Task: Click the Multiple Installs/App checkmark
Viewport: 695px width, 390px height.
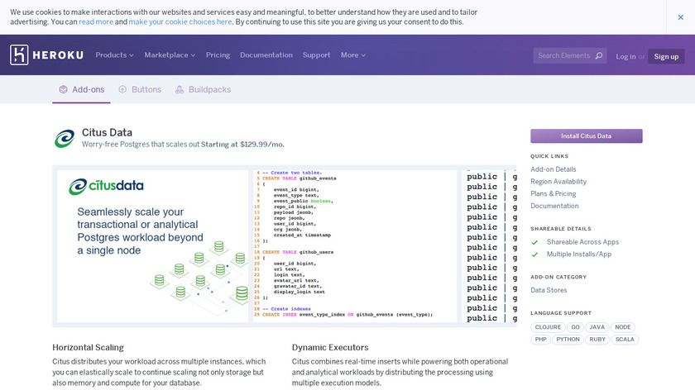Action: pyautogui.click(x=534, y=254)
